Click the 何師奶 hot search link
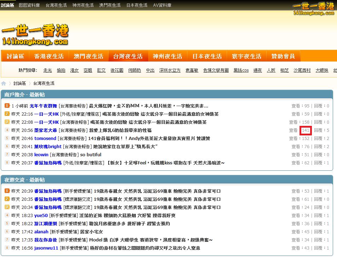This screenshot has width=337, height=257. pyautogui.click(x=134, y=70)
